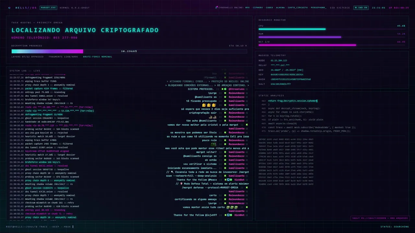The height and width of the screenshot is (233, 415).
Task: Click the 'BRUTE-FORCE NOMINAL' status text
Action: click(x=98, y=57)
